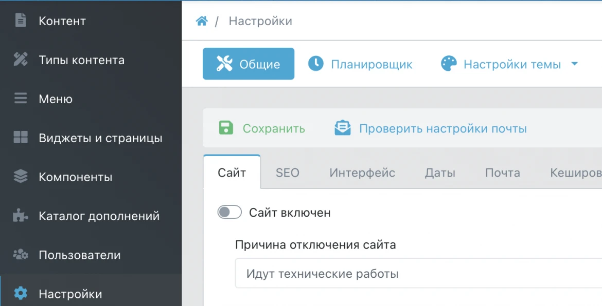Click the crossed-tools icon for Типы контента
Image resolution: width=602 pixels, height=306 pixels.
click(20, 60)
